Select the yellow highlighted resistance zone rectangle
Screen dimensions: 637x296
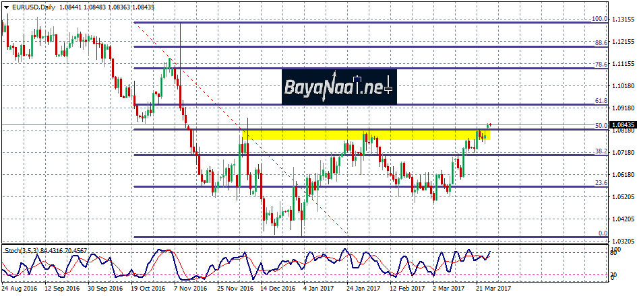click(x=364, y=135)
